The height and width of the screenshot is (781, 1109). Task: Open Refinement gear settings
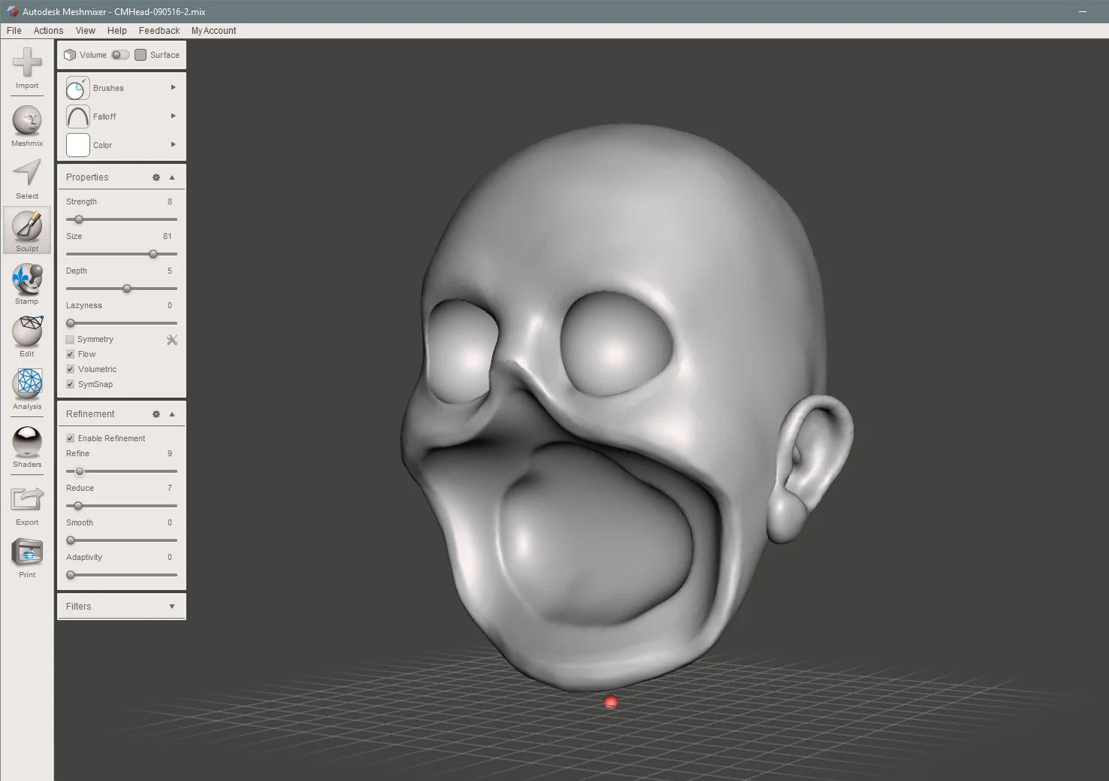tap(156, 414)
